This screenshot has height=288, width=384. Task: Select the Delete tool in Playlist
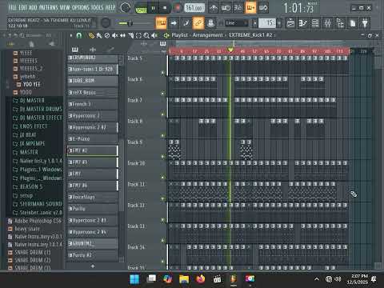pyautogui.click(x=107, y=35)
